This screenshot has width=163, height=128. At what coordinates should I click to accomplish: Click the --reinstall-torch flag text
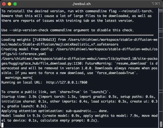point(135,11)
